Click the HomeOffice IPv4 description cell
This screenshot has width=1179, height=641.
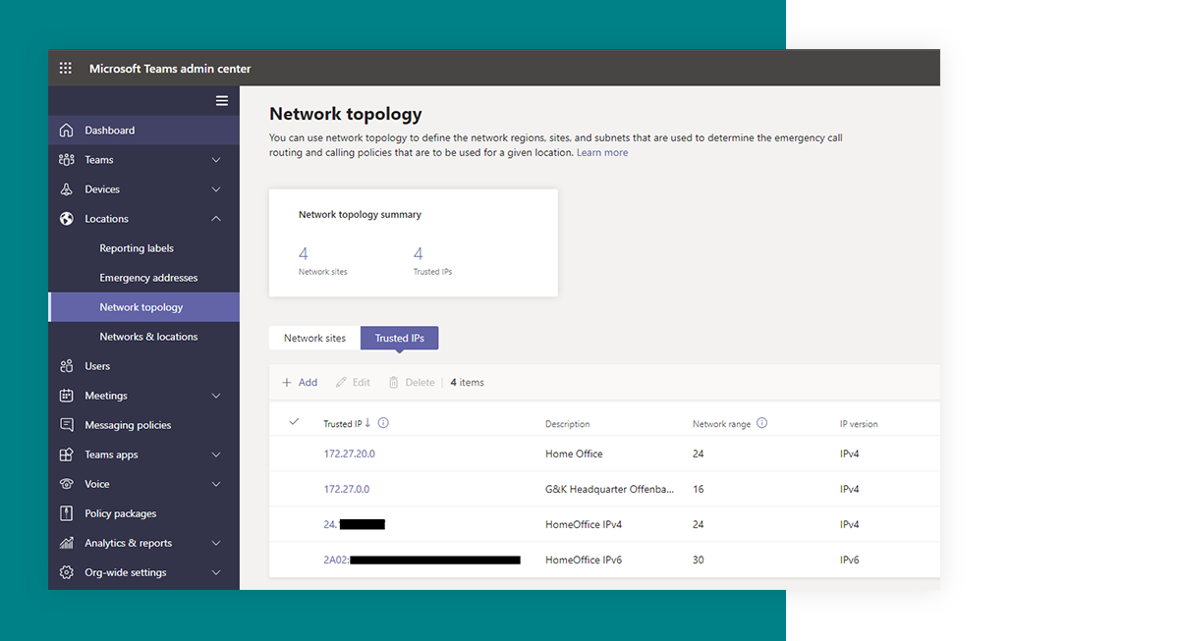[x=584, y=524]
